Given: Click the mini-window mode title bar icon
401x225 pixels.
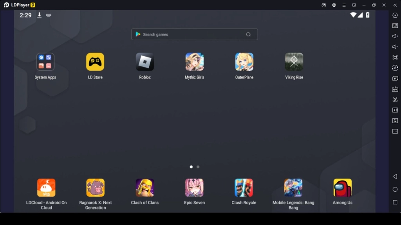Looking at the screenshot, I should point(354,5).
